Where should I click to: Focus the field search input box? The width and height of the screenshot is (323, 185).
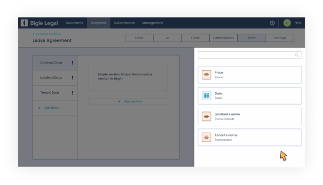[250, 55]
